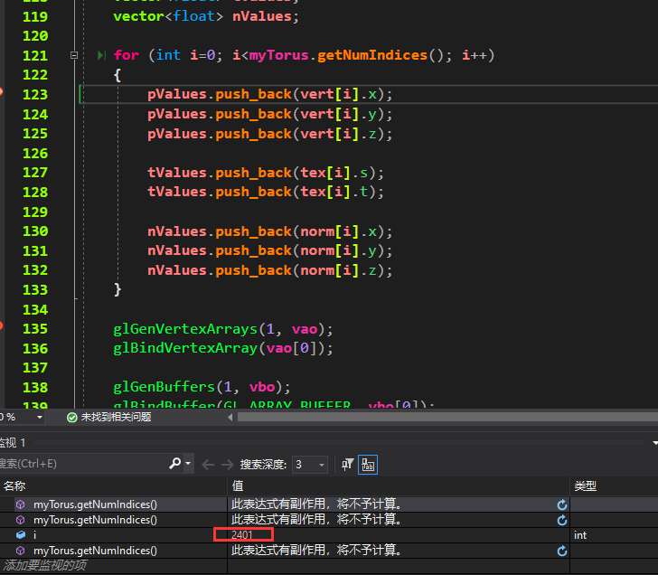Screen dimensions: 658x575
Task: Click the breakpoint marker at line 123
Action: click(x=1, y=91)
